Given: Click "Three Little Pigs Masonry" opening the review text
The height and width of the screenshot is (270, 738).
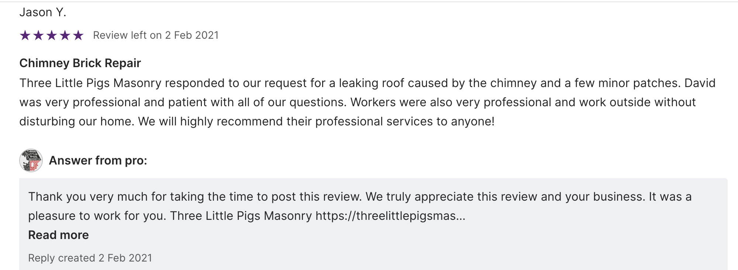Looking at the screenshot, I should (90, 83).
